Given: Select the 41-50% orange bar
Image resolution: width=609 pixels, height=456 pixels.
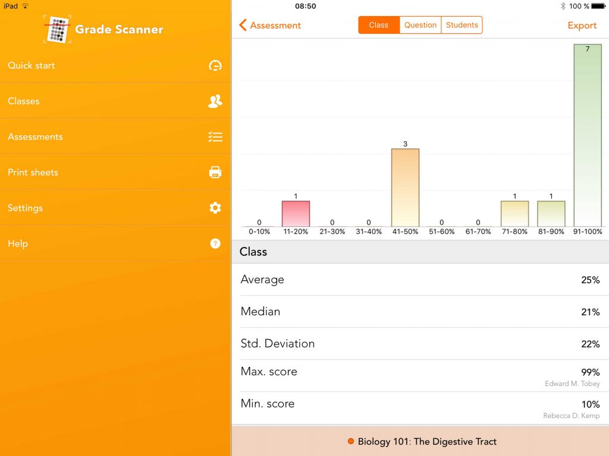Looking at the screenshot, I should (x=405, y=188).
